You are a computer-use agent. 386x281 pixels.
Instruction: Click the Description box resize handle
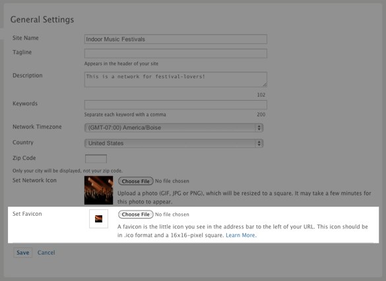(x=265, y=85)
